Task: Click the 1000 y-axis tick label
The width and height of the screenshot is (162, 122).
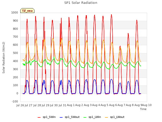Action: tap(15, 12)
